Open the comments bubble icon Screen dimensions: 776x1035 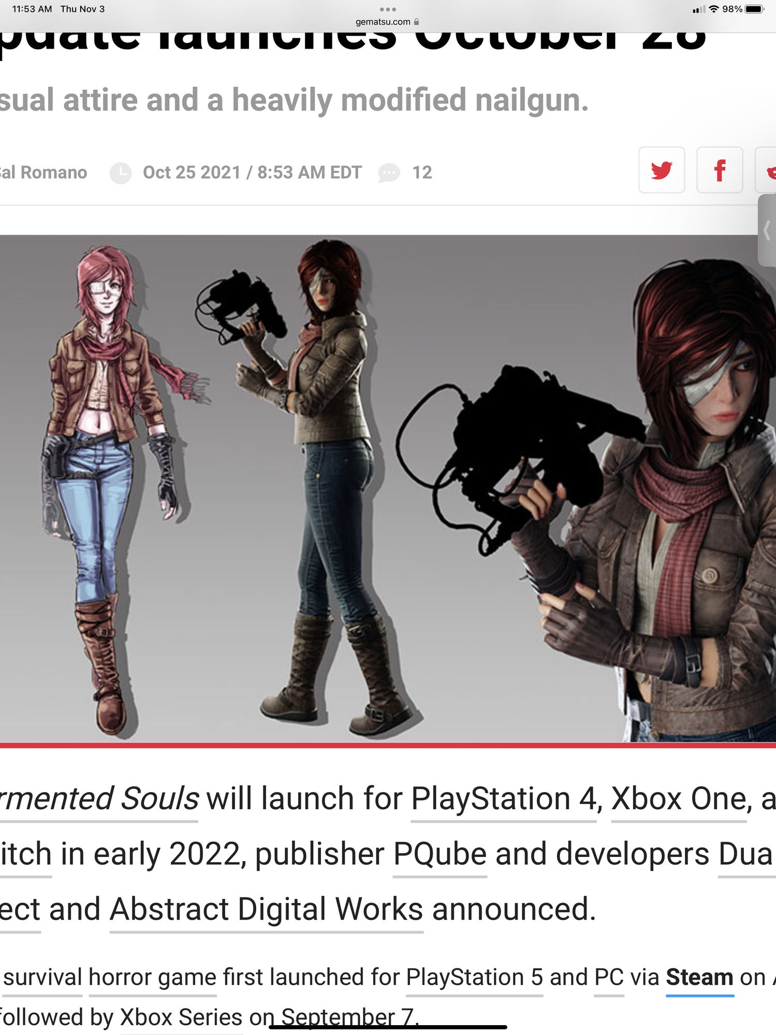coord(389,172)
